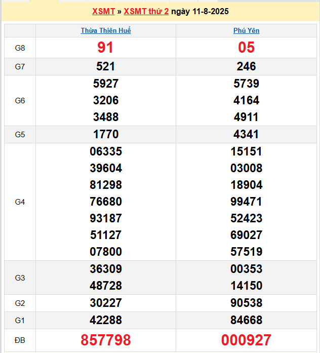320x353 pixels.
Task: Select the G2 number 30227
Action: click(x=106, y=303)
